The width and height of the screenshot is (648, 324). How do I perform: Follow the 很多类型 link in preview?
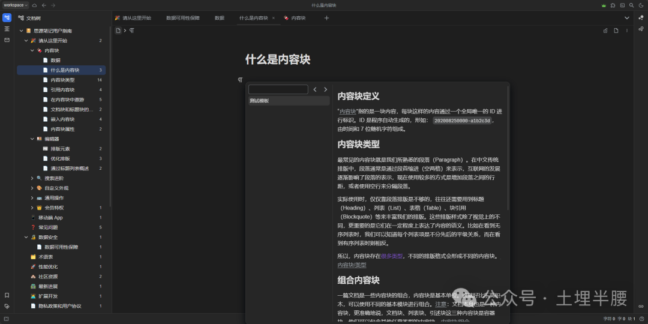391,256
